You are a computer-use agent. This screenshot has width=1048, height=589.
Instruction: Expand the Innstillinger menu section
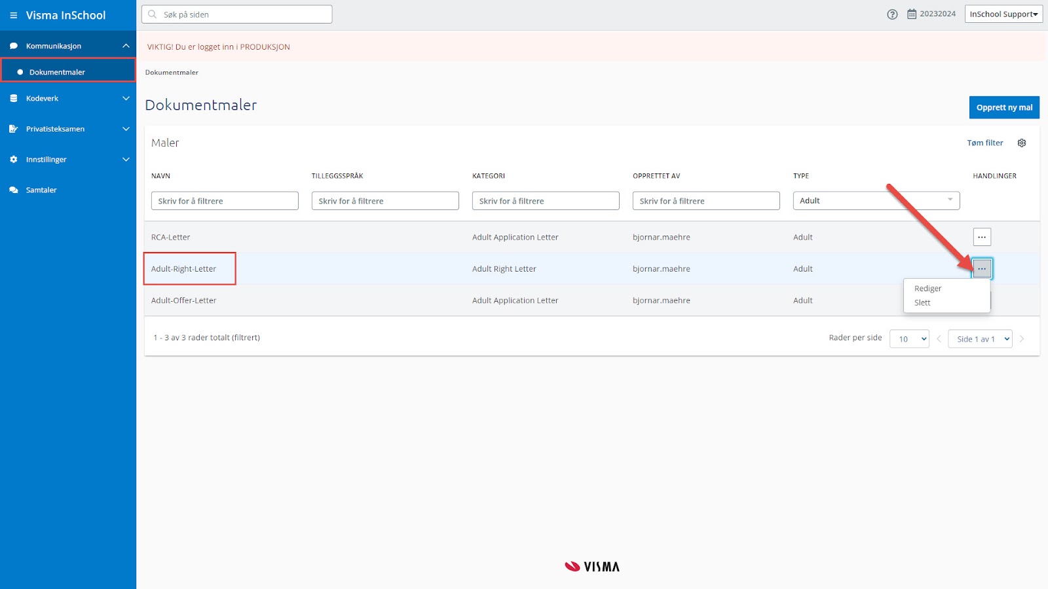click(x=126, y=159)
